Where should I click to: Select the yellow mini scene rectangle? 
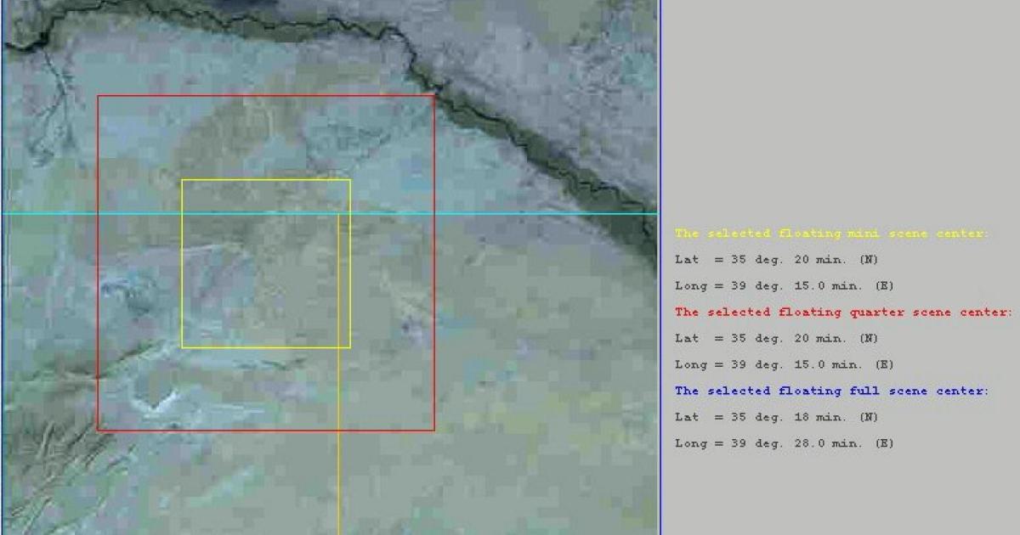coord(264,179)
